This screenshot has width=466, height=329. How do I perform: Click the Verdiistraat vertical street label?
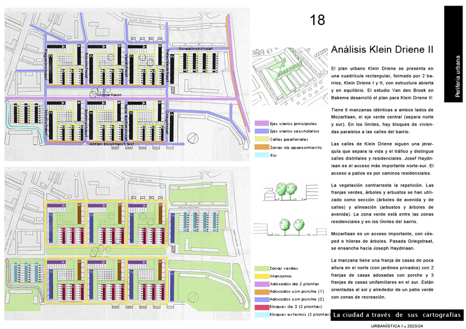coord(126,65)
